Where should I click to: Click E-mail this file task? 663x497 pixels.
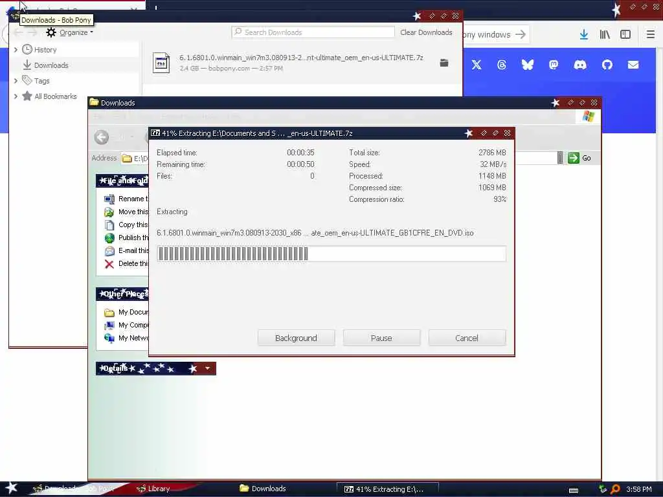[x=126, y=250]
